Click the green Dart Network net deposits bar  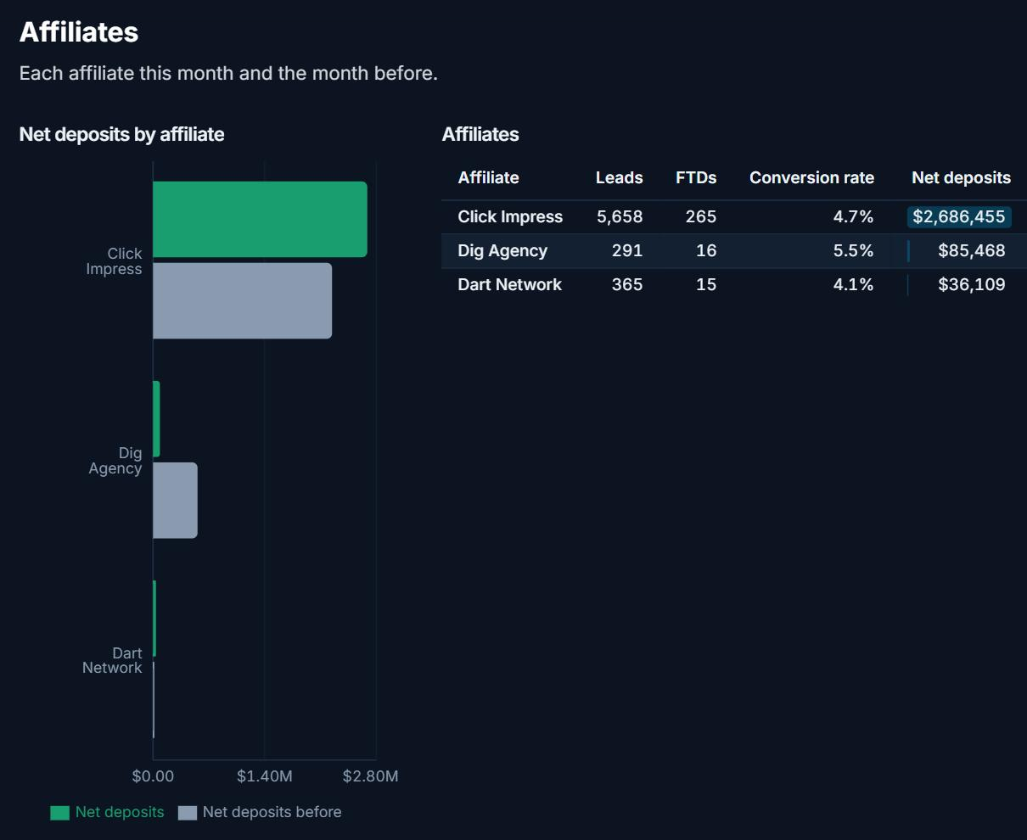(x=154, y=619)
